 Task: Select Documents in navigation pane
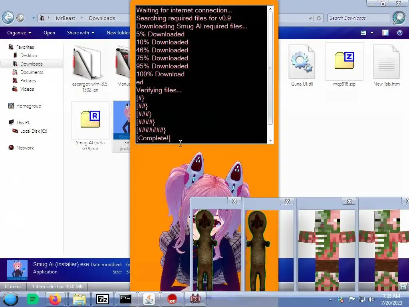(x=32, y=72)
